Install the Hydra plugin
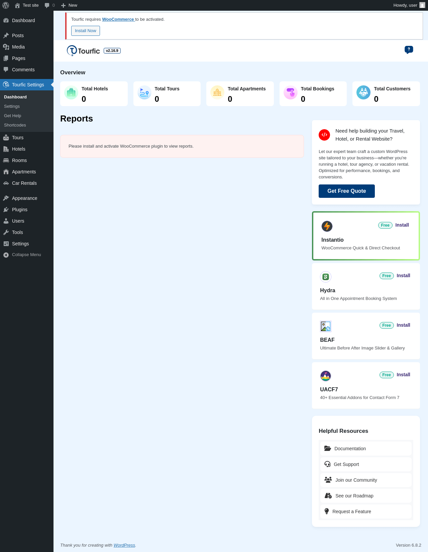This screenshot has width=428, height=552. pos(403,276)
